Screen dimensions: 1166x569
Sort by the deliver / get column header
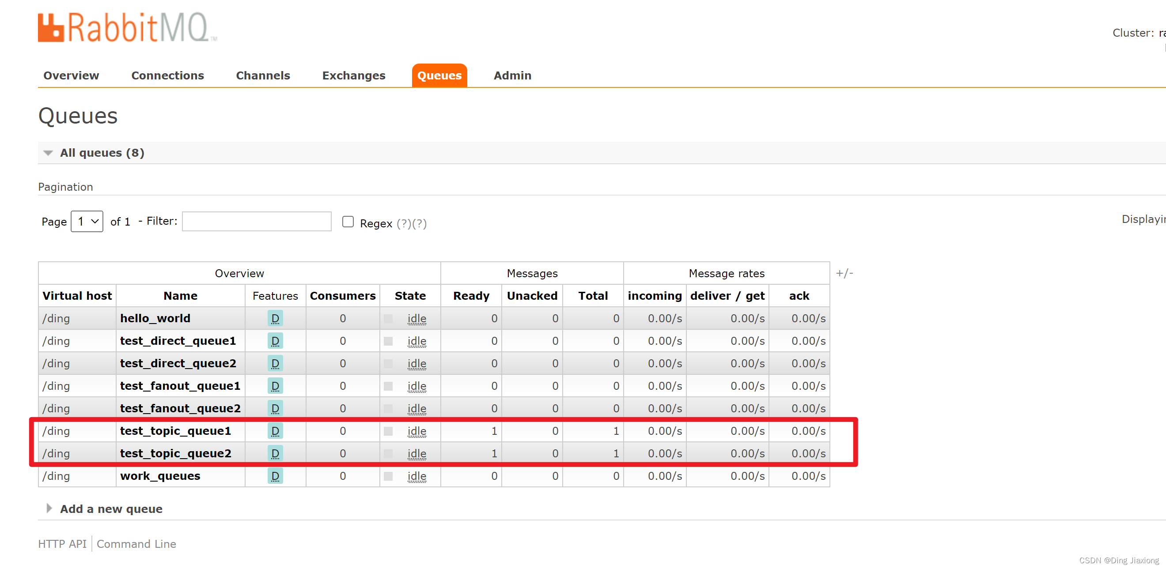[727, 296]
